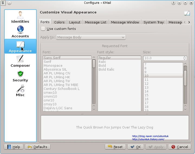
Task: Open the Identities settings section
Action: [20, 17]
